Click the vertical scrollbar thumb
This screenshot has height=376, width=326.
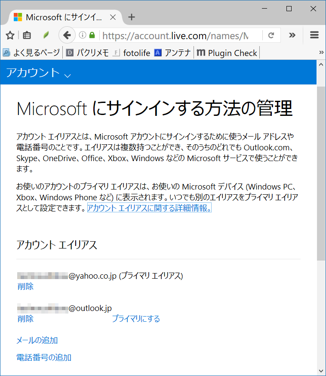point(321,174)
